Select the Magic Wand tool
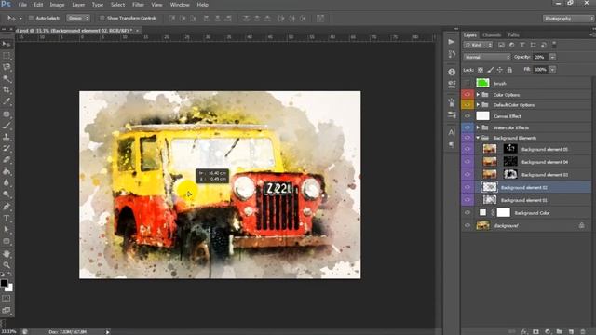The width and height of the screenshot is (596, 335). [x=7, y=78]
